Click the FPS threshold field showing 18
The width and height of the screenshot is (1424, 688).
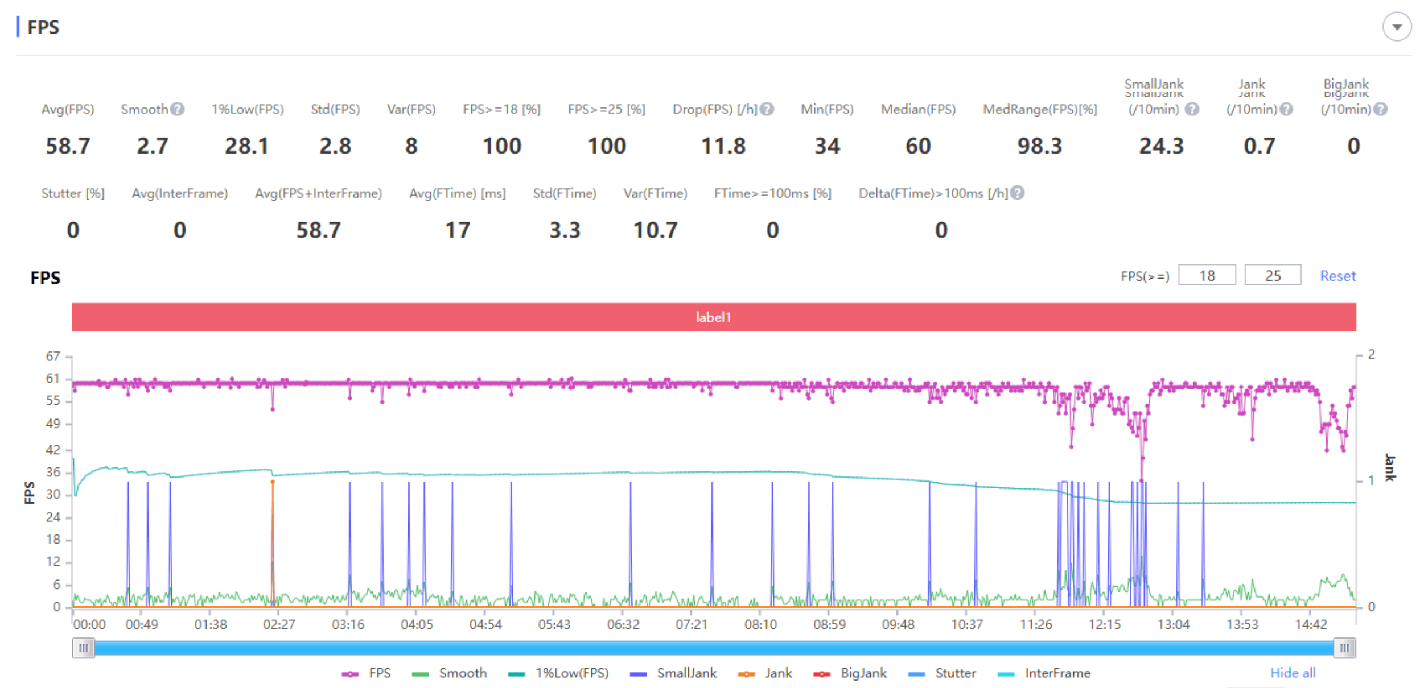[1207, 276]
